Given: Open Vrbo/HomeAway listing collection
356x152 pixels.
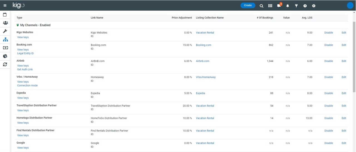Looking at the screenshot, I should coord(206,77).
